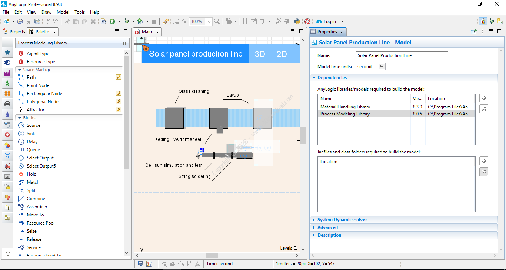This screenshot has width=506, height=270.
Task: Collapse the Dependencies section
Action: pyautogui.click(x=314, y=78)
